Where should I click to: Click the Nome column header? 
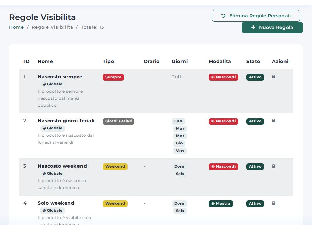[45, 61]
